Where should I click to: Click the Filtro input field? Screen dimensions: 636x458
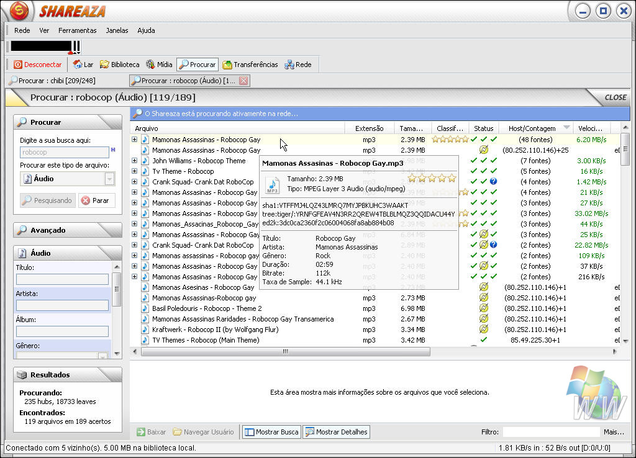551,432
